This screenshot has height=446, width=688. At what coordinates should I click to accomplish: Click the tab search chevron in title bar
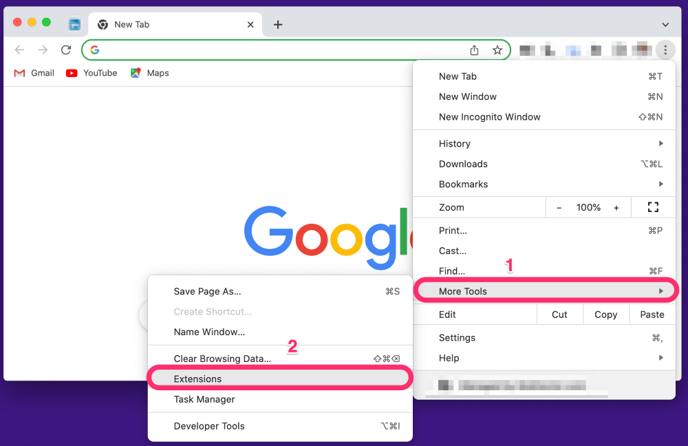[x=665, y=25]
